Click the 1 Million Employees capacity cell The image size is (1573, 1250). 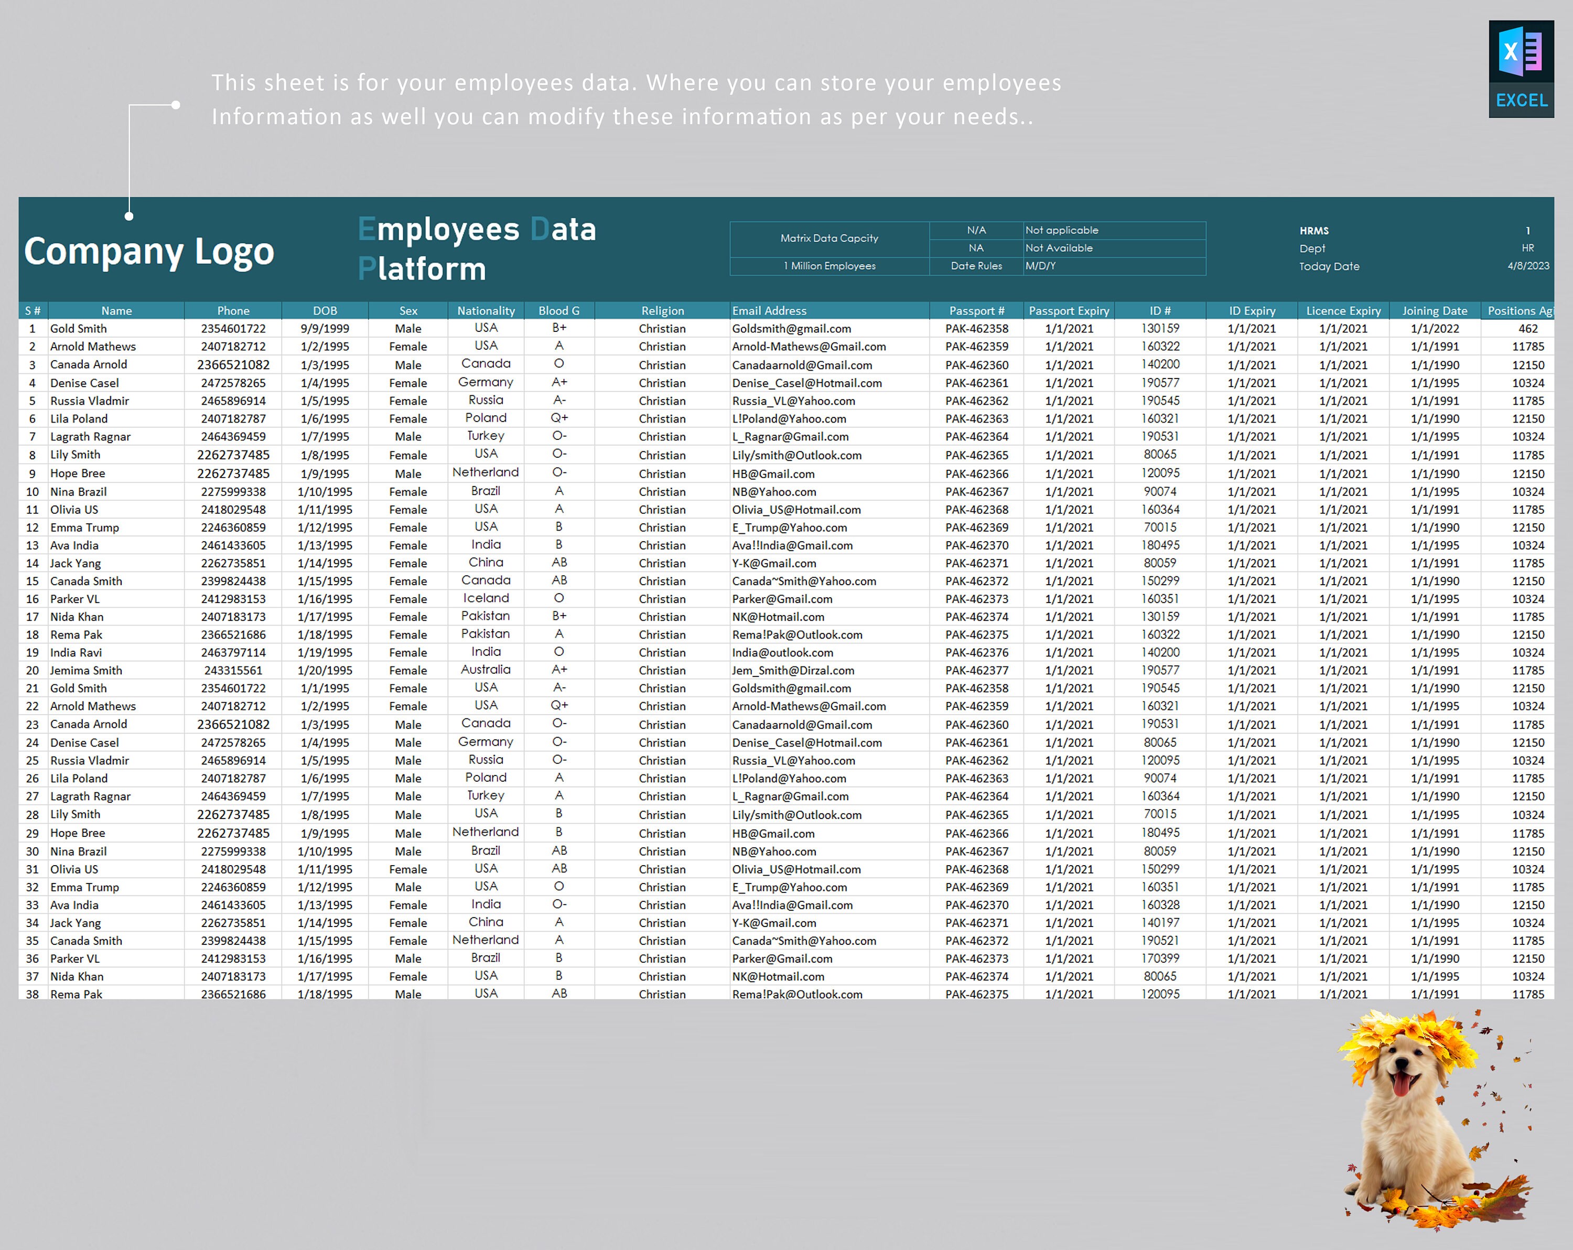point(829,266)
